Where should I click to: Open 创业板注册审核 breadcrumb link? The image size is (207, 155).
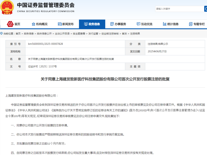pos(110,34)
